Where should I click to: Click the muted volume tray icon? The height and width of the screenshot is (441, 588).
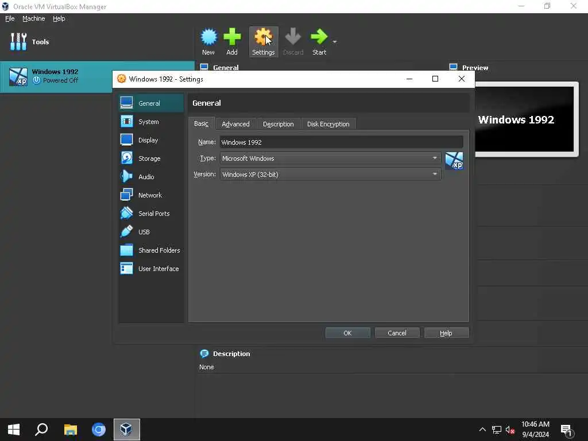[x=510, y=430]
